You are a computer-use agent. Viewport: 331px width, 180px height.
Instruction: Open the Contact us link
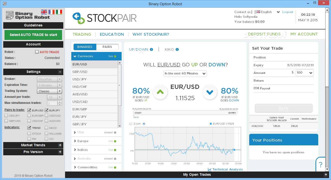[x=242, y=12]
